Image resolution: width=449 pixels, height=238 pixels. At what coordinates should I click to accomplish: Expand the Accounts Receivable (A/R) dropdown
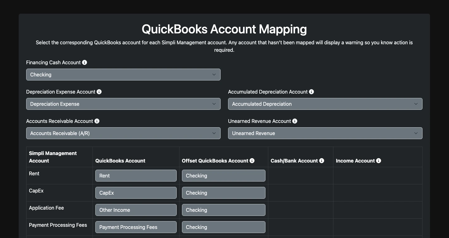tap(123, 133)
